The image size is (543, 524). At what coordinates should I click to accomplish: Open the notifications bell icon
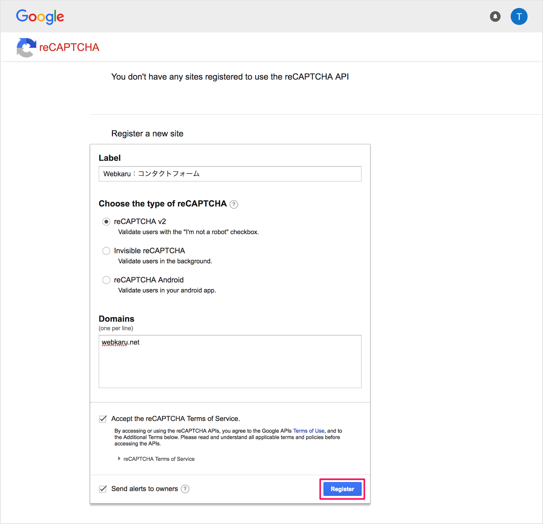point(495,17)
